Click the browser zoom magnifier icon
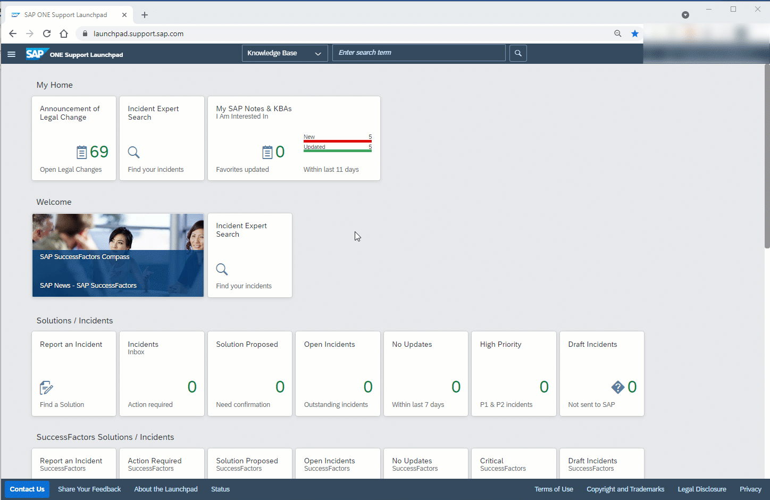Screen dimensions: 770x500 [x=617, y=34]
